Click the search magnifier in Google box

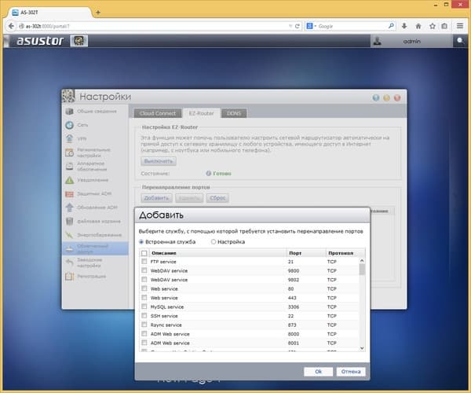point(391,26)
